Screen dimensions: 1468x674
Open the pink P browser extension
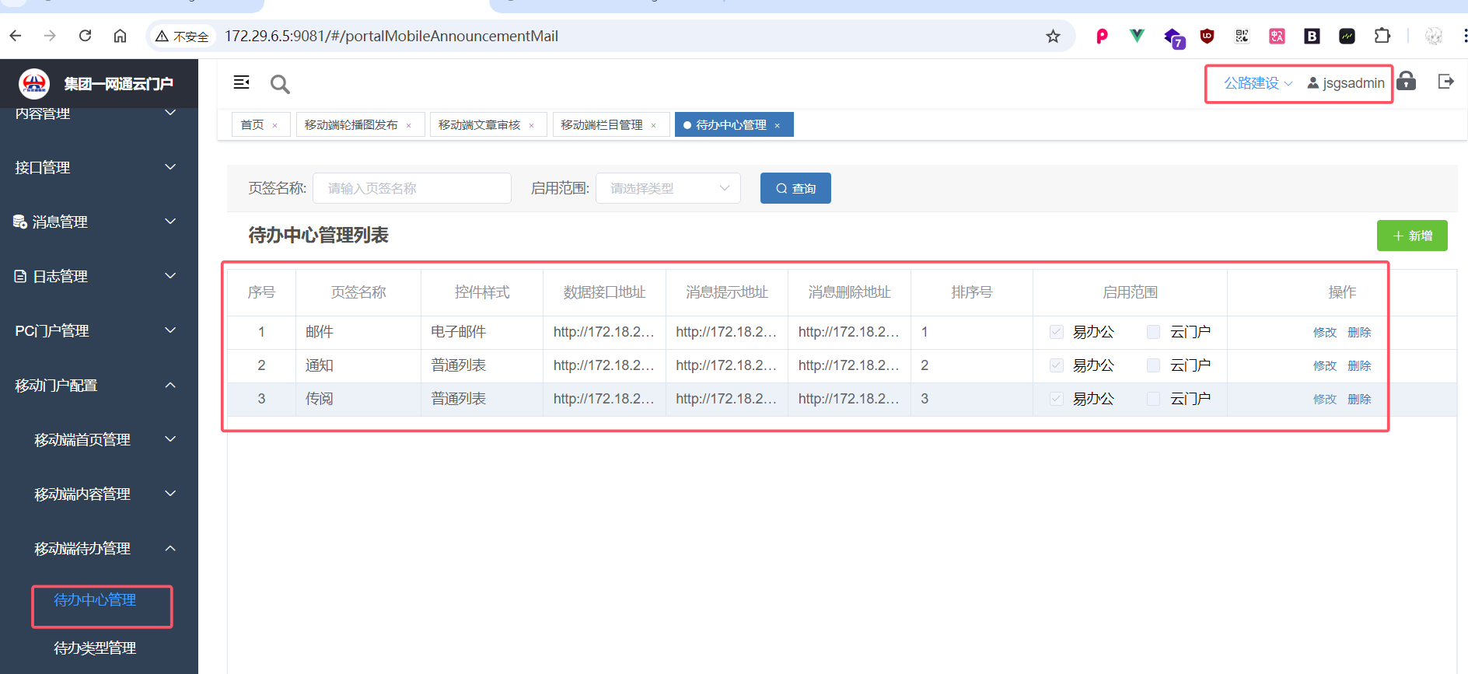[1102, 36]
